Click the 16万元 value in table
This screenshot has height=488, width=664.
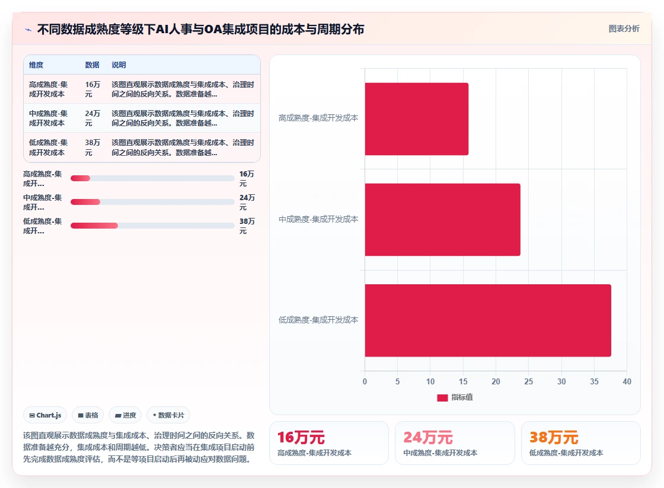[92, 89]
